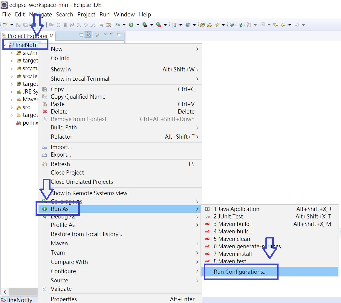341x303 pixels.
Task: Click the Save All toolbar icon
Action: tap(25, 25)
